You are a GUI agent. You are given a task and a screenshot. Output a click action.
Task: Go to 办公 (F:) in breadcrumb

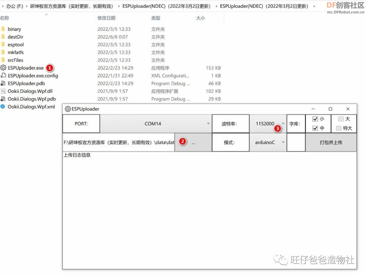tap(15, 6)
